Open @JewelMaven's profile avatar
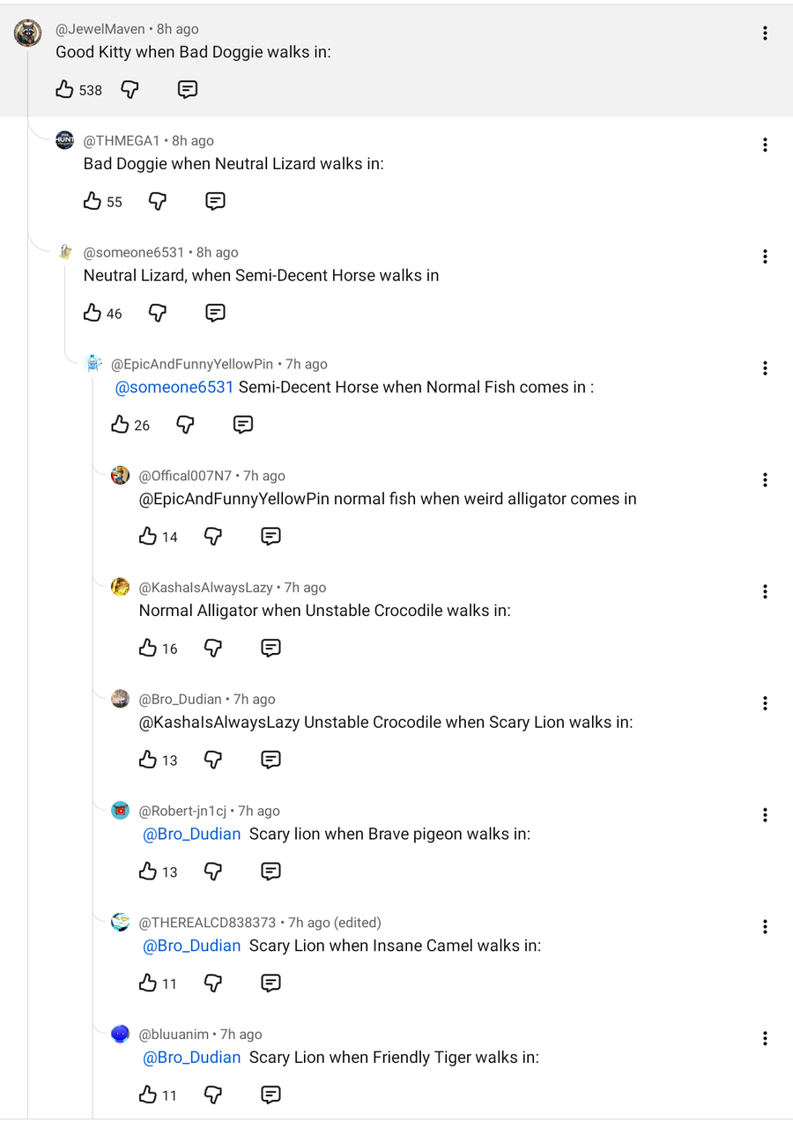The height and width of the screenshot is (1121, 793). (x=27, y=33)
